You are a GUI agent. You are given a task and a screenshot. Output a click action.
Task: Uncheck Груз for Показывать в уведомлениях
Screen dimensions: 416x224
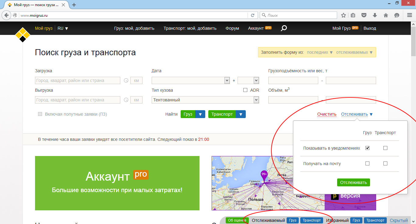[367, 148]
